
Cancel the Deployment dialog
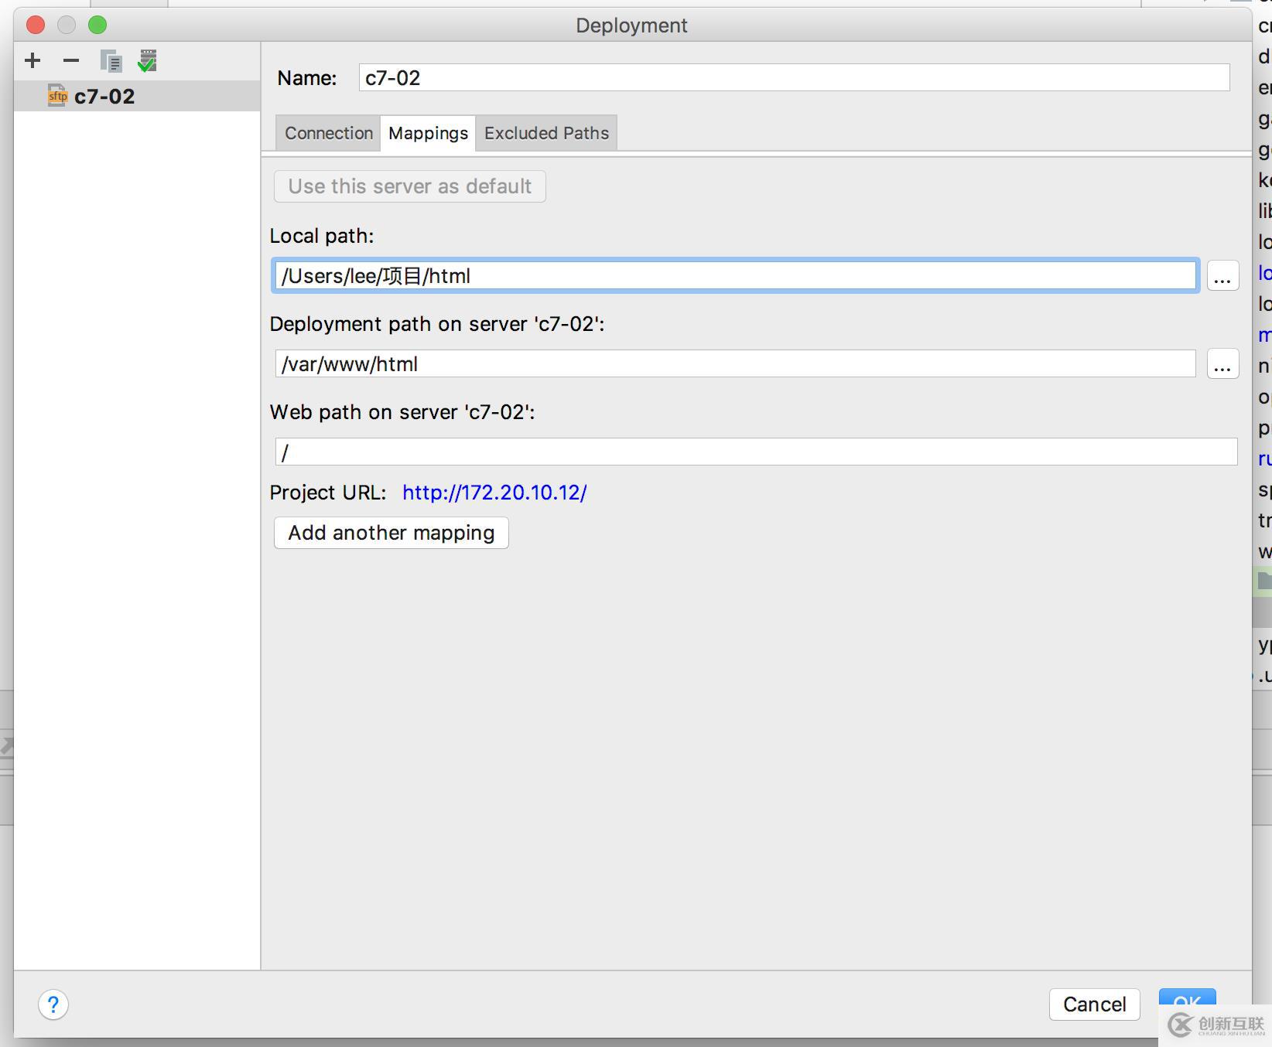point(1094,1004)
